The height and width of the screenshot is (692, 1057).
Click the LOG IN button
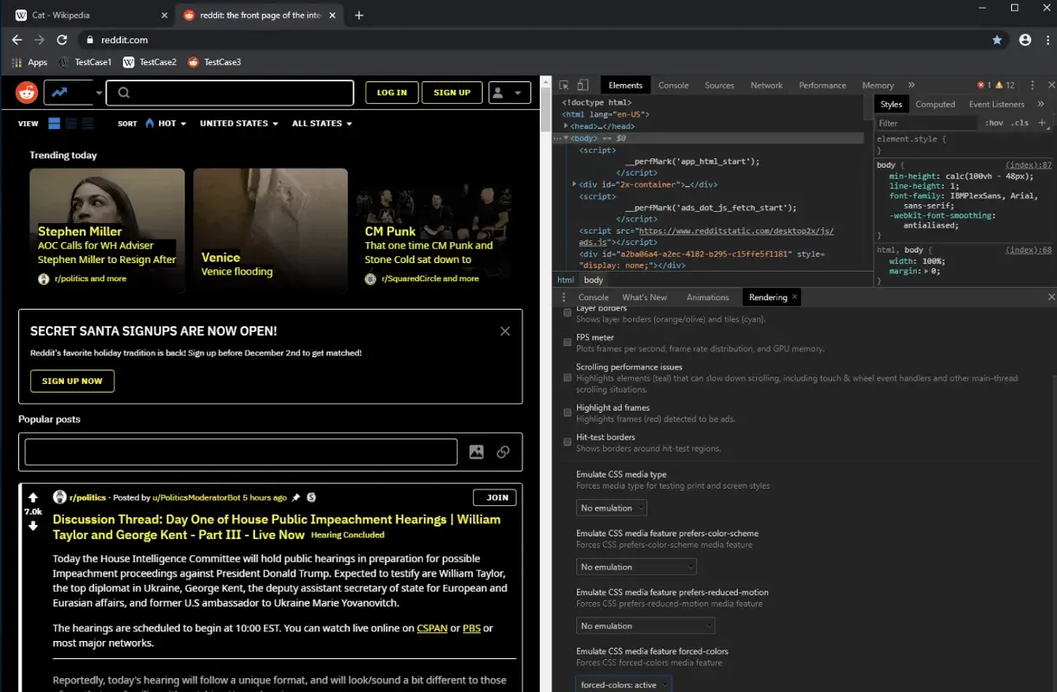point(392,93)
